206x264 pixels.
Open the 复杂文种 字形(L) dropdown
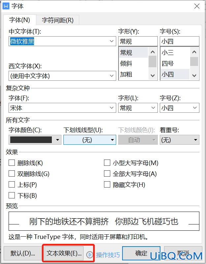tap(138, 108)
